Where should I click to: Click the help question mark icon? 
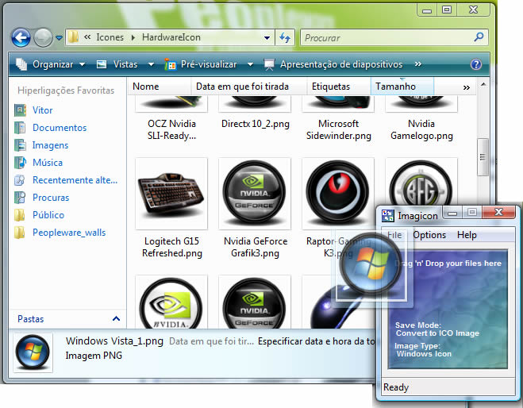(x=476, y=64)
